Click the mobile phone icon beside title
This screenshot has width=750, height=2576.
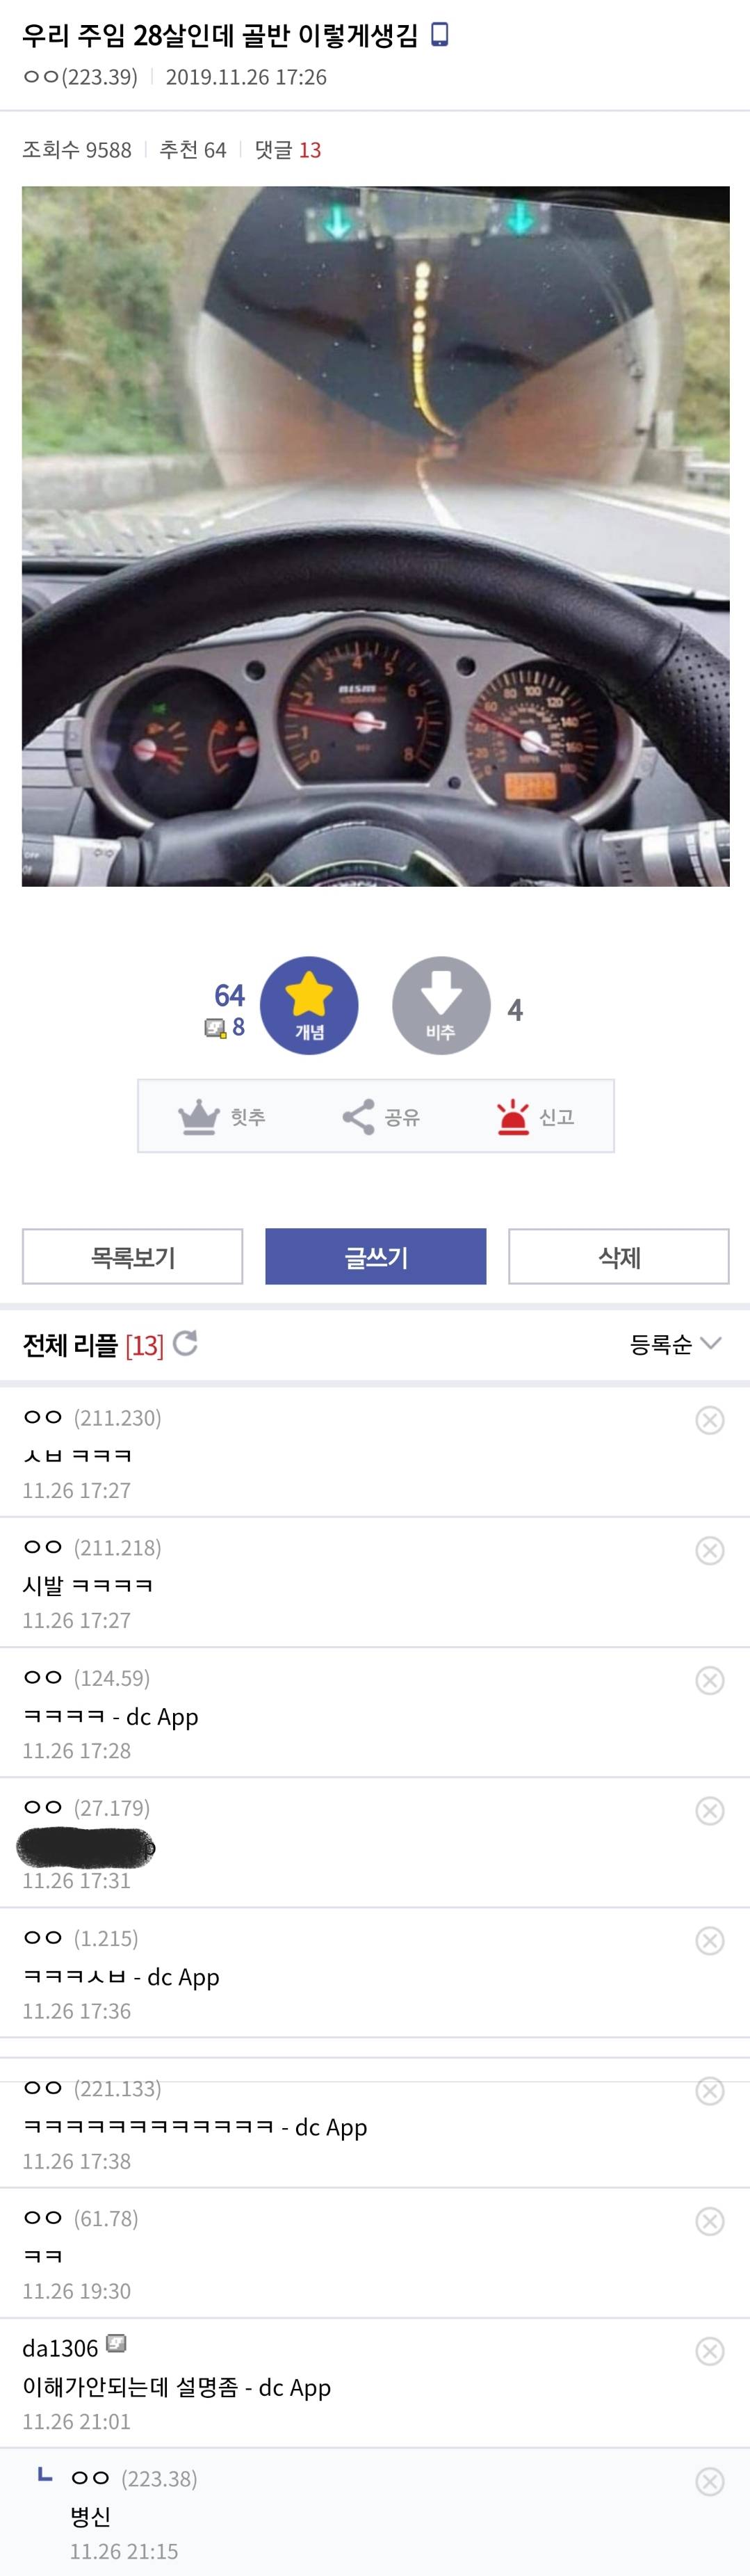(x=439, y=35)
